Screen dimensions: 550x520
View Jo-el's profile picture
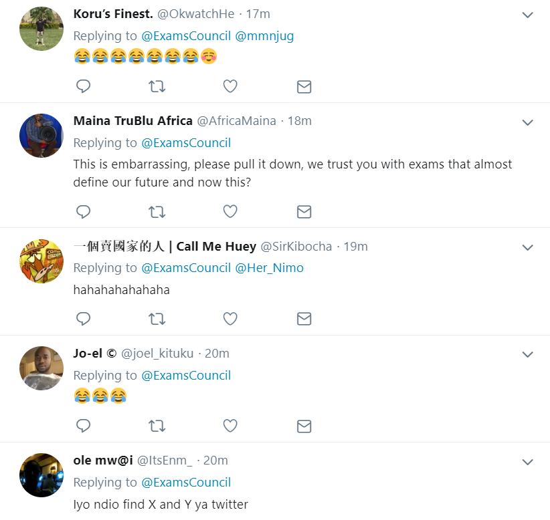coord(41,368)
